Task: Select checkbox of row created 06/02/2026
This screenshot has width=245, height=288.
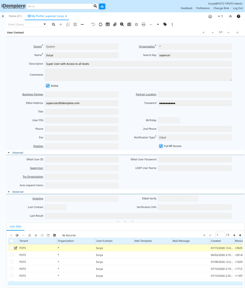Action: [x=11, y=255]
